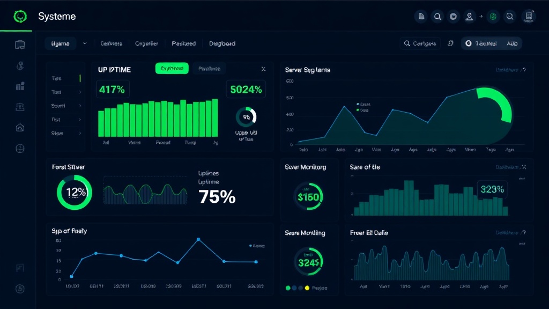The height and width of the screenshot is (309, 549).
Task: Click the monitor icon atop left sidebar
Action: (x=20, y=45)
